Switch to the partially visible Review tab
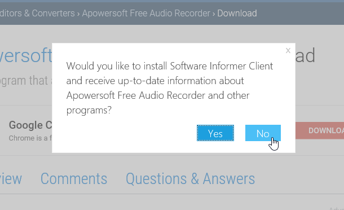The width and height of the screenshot is (344, 210). pyautogui.click(x=11, y=178)
